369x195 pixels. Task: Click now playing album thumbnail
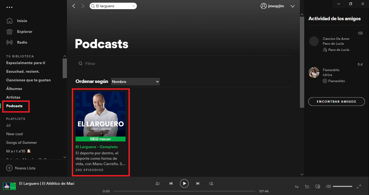(9, 186)
